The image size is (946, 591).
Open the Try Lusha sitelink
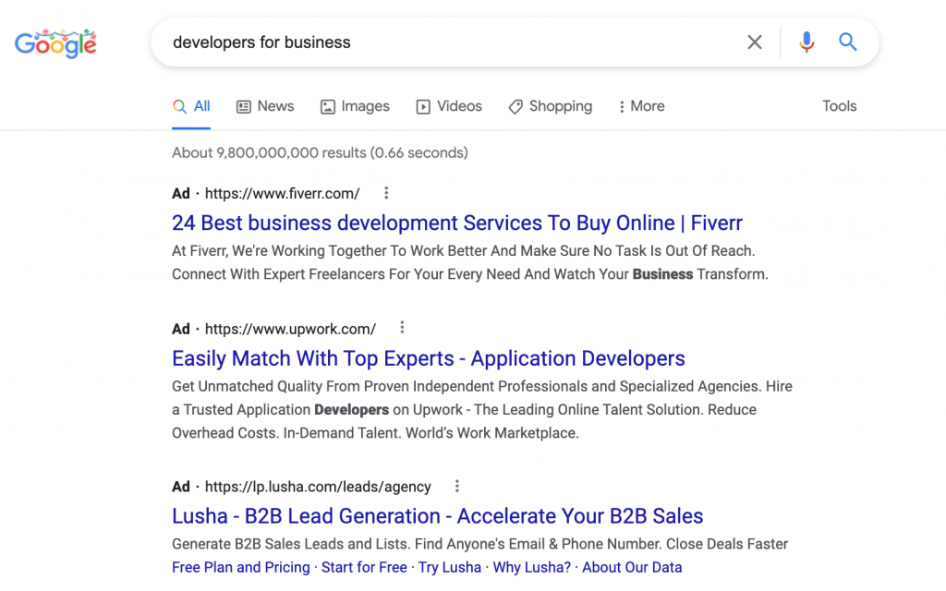tap(450, 568)
